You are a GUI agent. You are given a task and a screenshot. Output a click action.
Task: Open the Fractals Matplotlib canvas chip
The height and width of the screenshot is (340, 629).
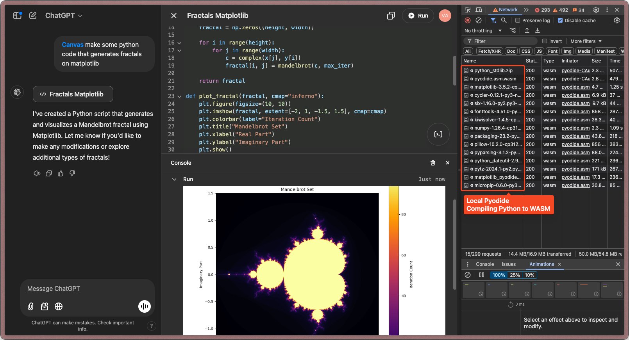(73, 94)
